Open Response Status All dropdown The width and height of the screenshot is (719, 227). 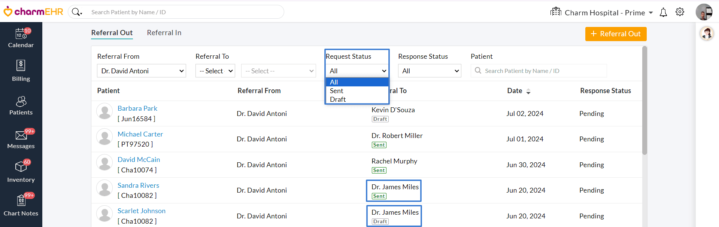(430, 71)
